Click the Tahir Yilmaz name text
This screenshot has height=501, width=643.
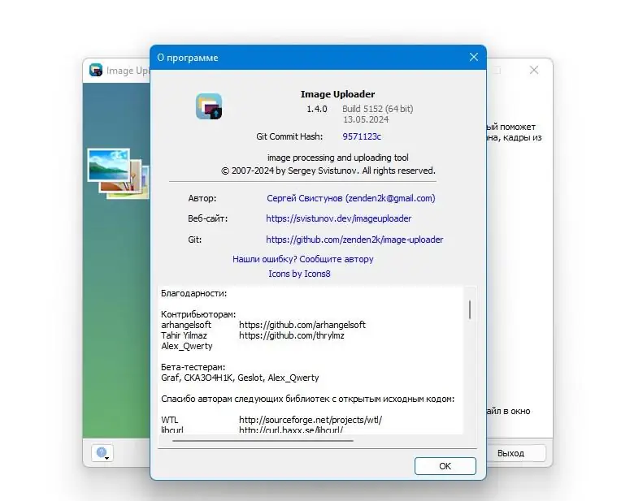tap(185, 335)
